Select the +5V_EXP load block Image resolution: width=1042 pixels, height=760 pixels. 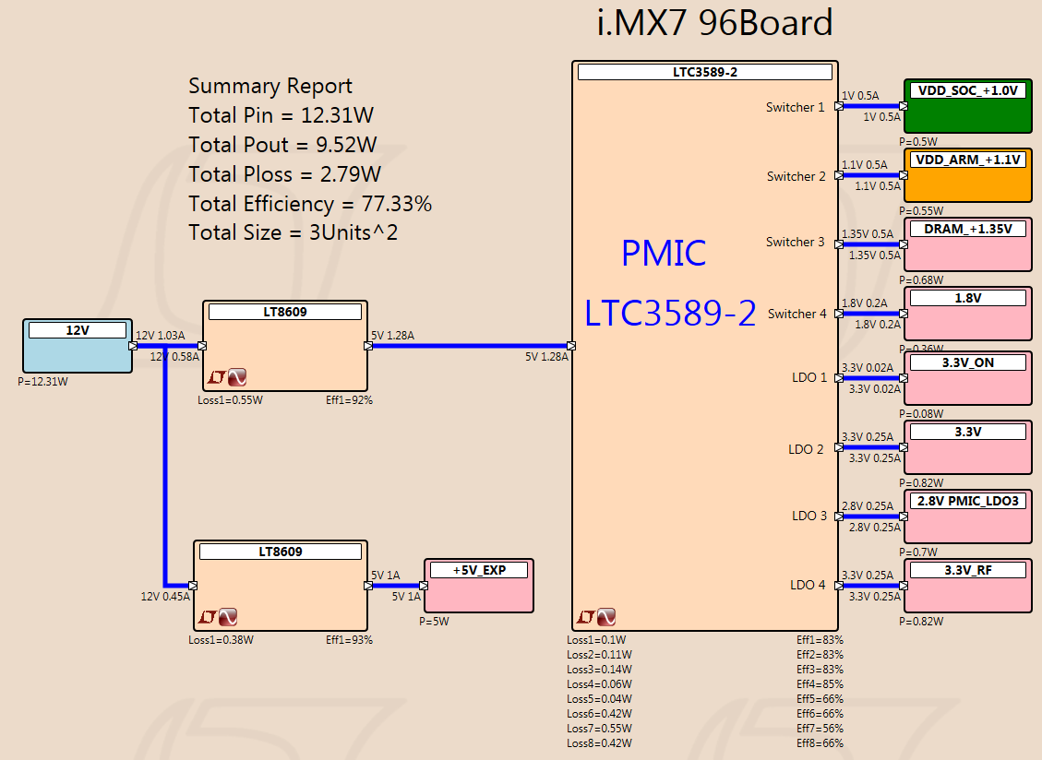(479, 586)
